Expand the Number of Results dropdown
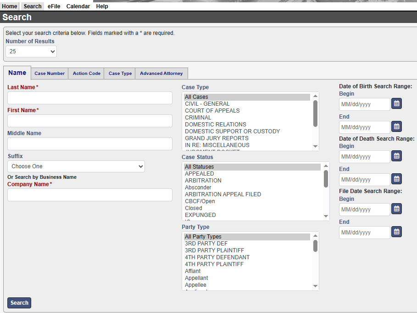Screen dimensions: 417x313 click(x=31, y=51)
